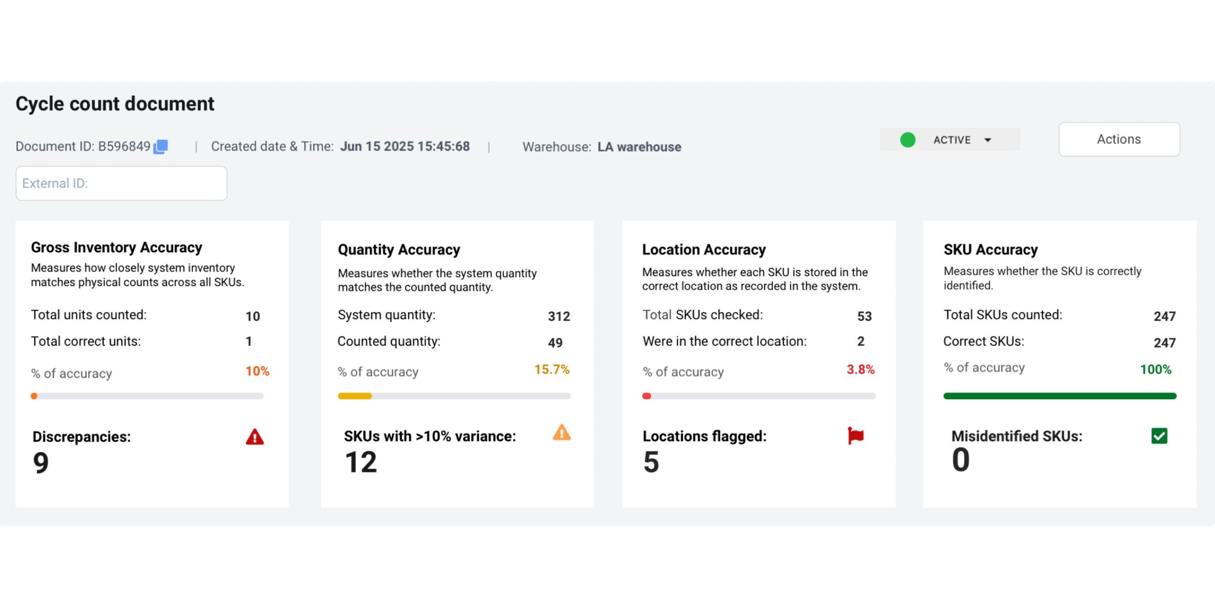
Task: Click the Gross Inventory accuracy progress bar
Action: [x=147, y=396]
